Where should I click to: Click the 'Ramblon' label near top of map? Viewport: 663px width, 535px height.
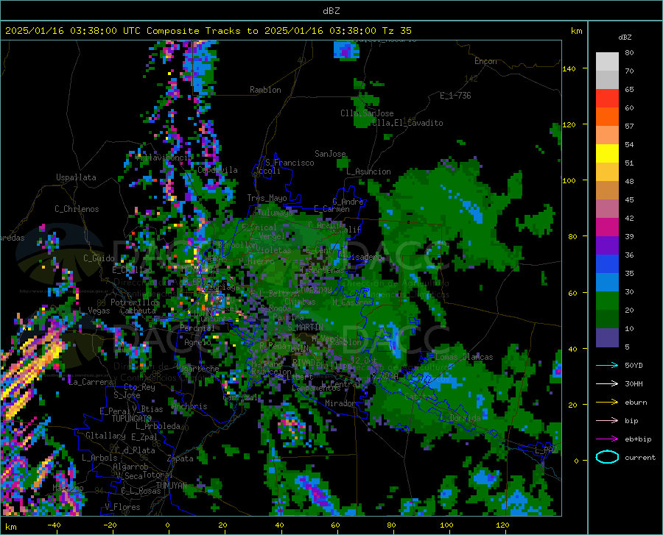[265, 90]
